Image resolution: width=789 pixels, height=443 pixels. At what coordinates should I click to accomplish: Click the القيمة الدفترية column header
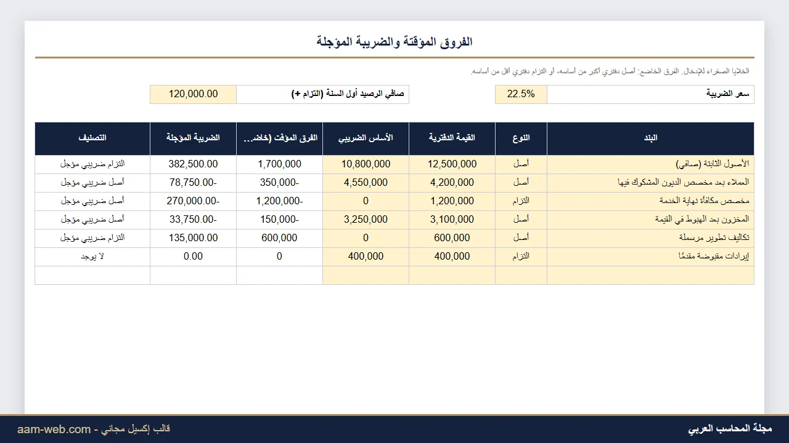(452, 138)
